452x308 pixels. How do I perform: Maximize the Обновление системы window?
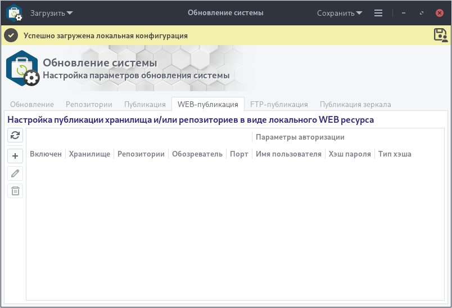pyautogui.click(x=422, y=13)
